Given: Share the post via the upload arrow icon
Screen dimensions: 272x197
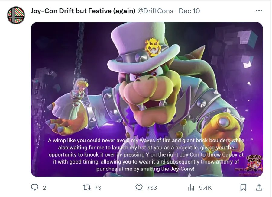Looking at the screenshot, I should point(259,187).
